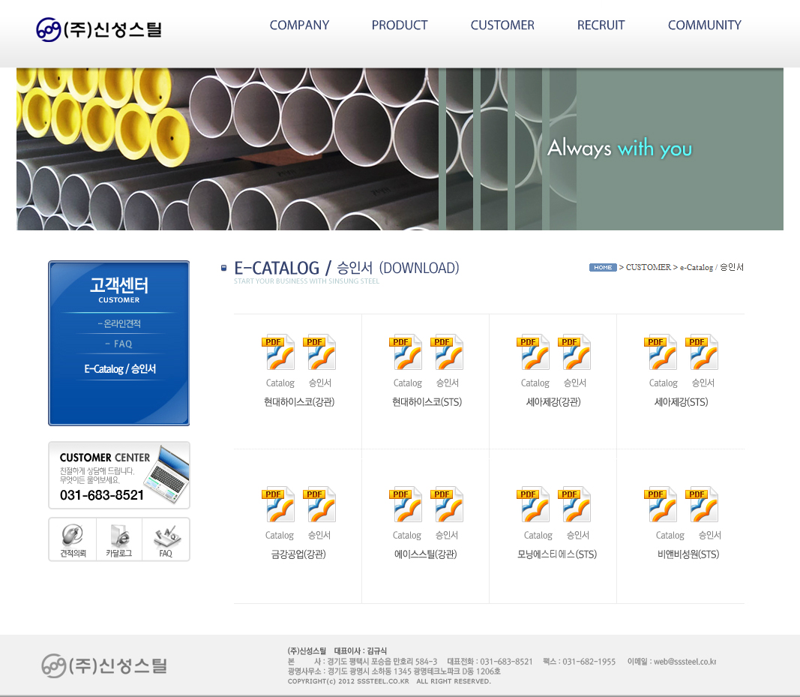800x697 pixels.
Task: Open the PRODUCT menu
Action: click(x=400, y=26)
